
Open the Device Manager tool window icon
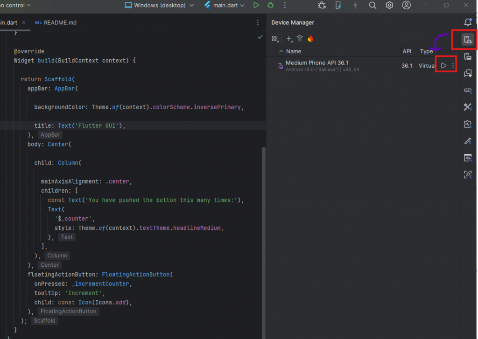[x=467, y=40]
